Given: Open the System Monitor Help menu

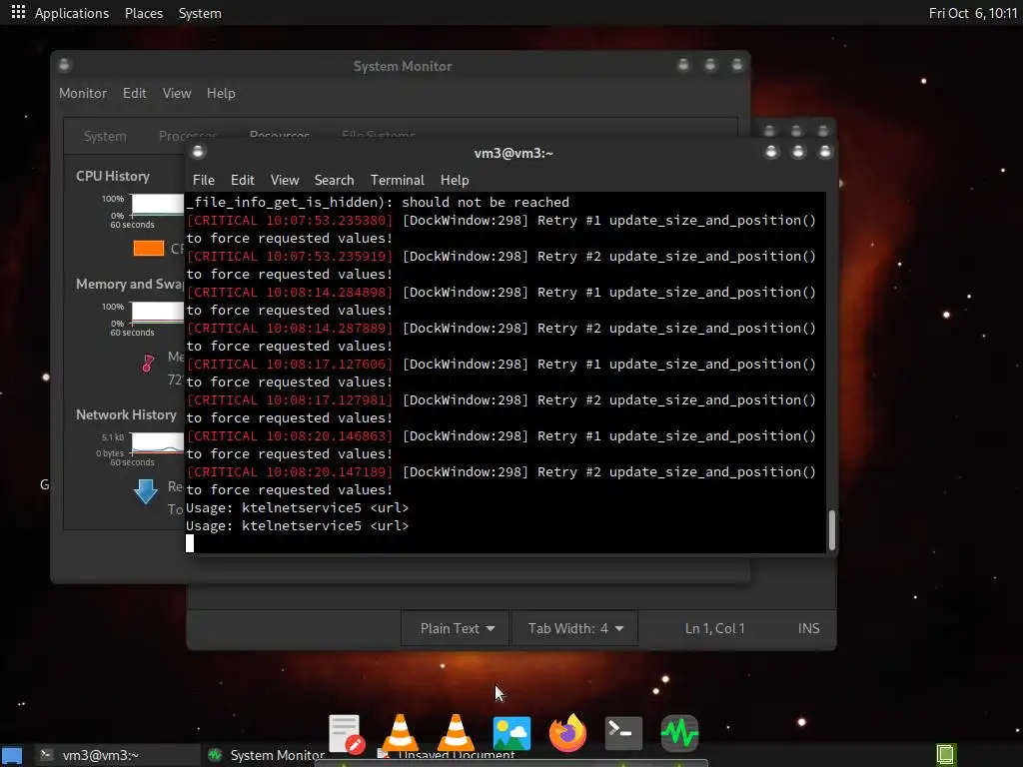Looking at the screenshot, I should (221, 93).
